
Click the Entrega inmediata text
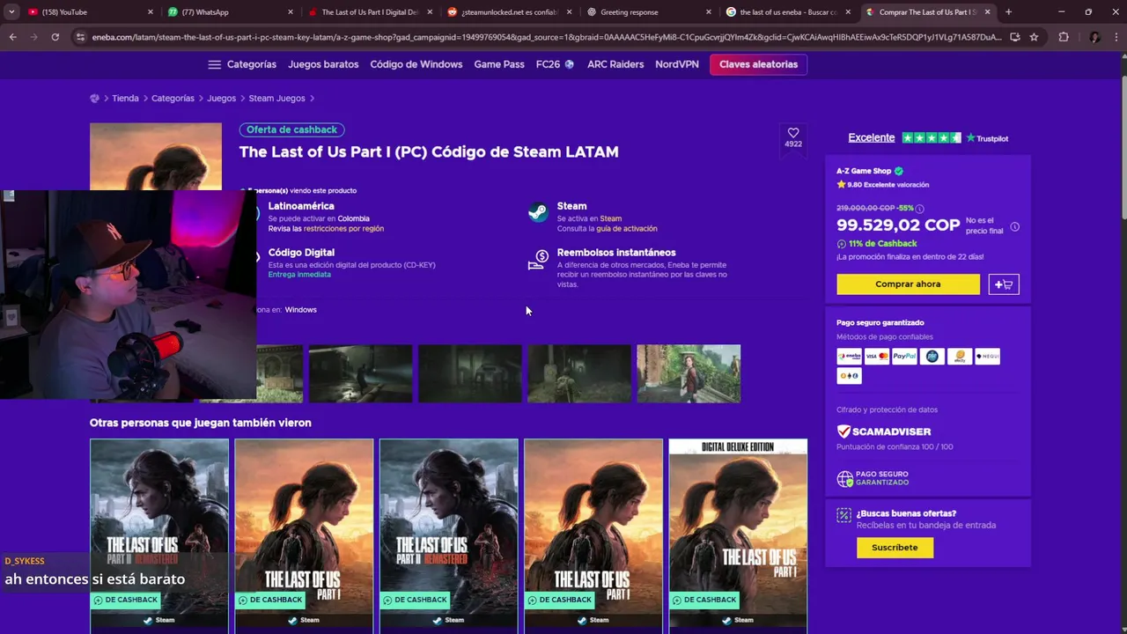coord(299,275)
